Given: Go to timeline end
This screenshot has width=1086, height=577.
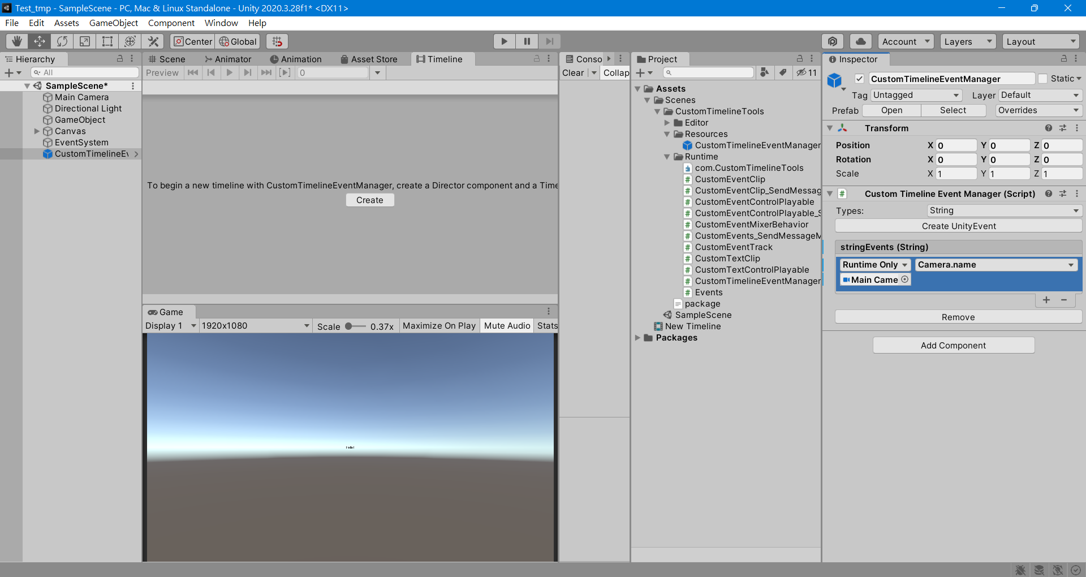Looking at the screenshot, I should (266, 72).
